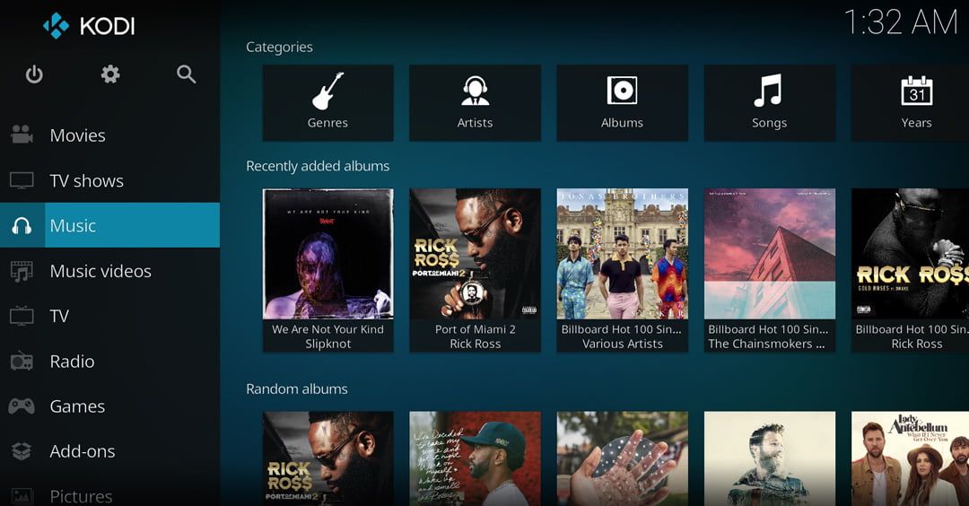The height and width of the screenshot is (506, 969).
Task: Click the Music videos film-note icon
Action: tap(22, 271)
